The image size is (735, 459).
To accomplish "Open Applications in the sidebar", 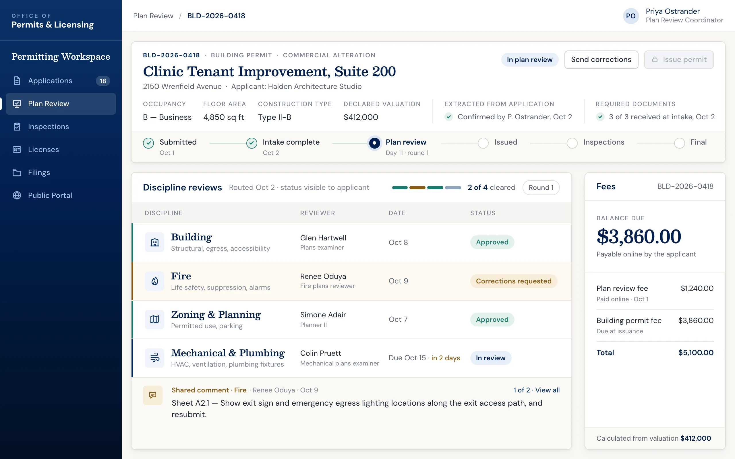I will (61, 81).
